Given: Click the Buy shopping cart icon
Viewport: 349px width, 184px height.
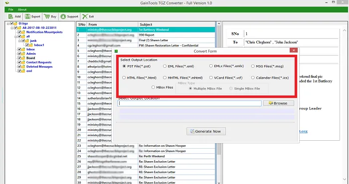Looking at the screenshot, I should pyautogui.click(x=47, y=16).
